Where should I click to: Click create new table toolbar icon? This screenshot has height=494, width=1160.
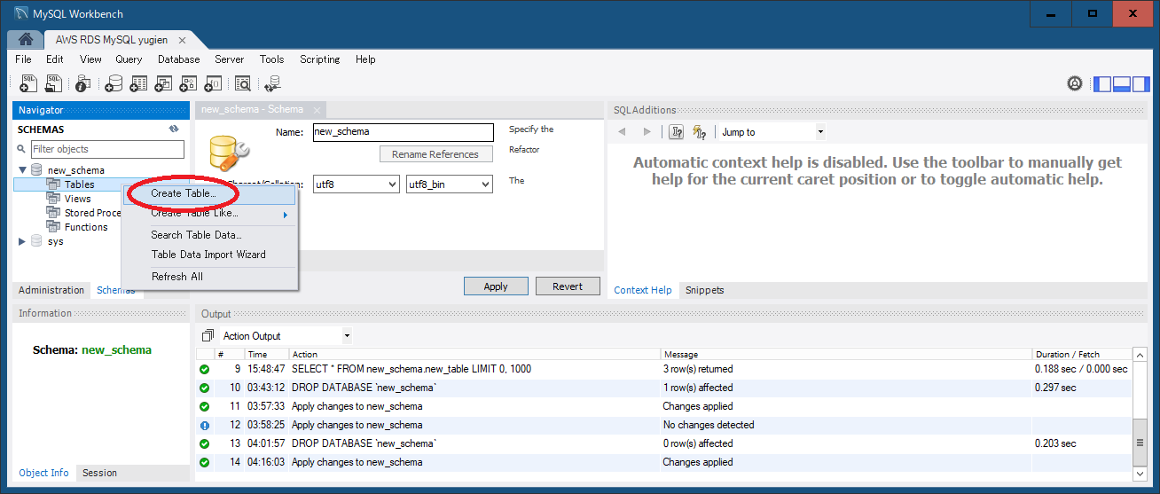[138, 83]
